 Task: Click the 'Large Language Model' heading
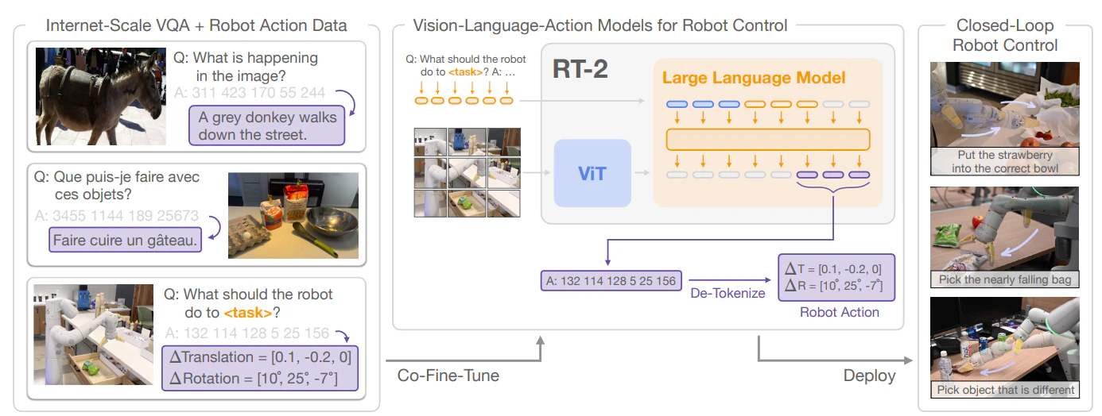(754, 78)
